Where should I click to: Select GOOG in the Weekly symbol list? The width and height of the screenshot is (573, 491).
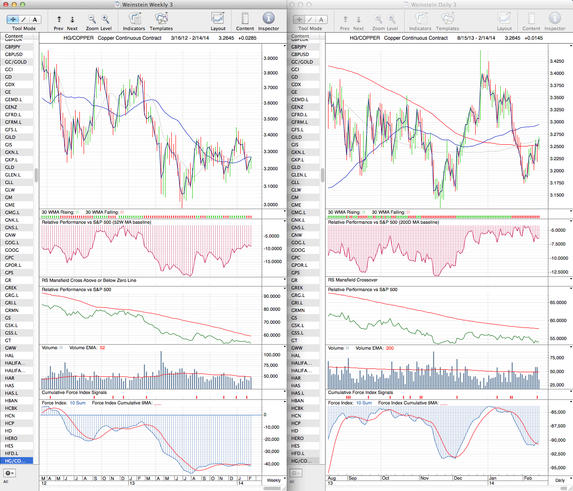[12, 250]
